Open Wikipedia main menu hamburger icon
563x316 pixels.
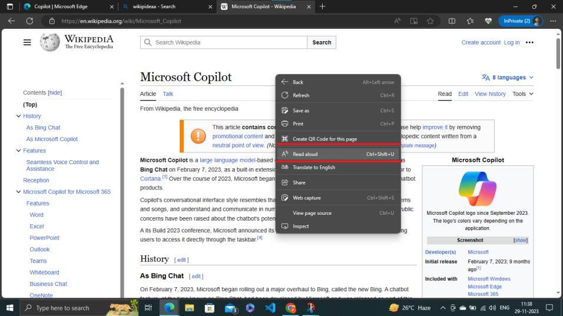point(27,42)
